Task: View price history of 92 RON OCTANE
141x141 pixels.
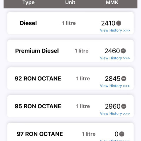Action: (x=115, y=86)
